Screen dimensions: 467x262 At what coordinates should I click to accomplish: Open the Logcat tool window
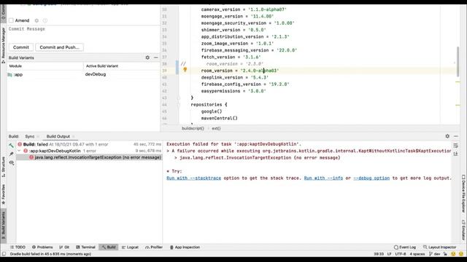pyautogui.click(x=130, y=247)
